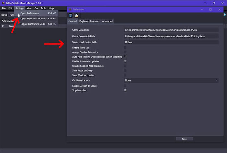The width and height of the screenshot is (227, 153).
Task: Switch to the Keyboard Shortcuts tab
Action: tap(89, 21)
